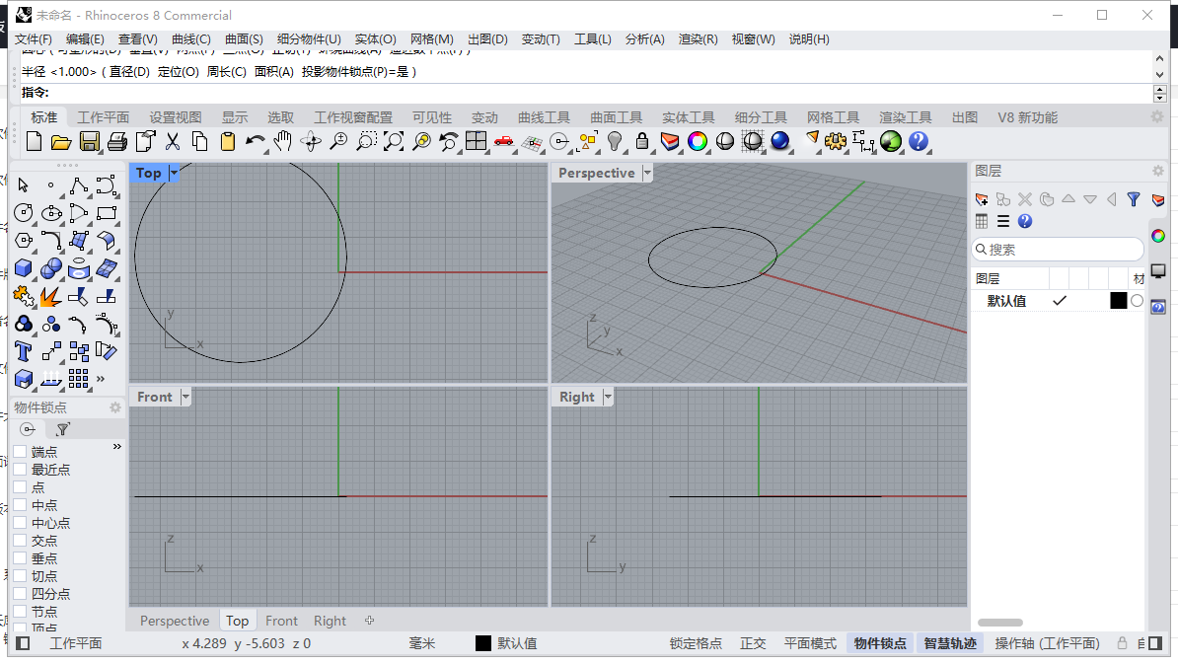The image size is (1178, 664).
Task: Open the Top viewport dropdown arrow
Action: coord(174,173)
